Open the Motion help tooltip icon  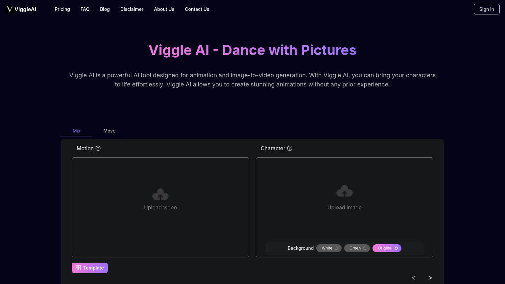(98, 148)
